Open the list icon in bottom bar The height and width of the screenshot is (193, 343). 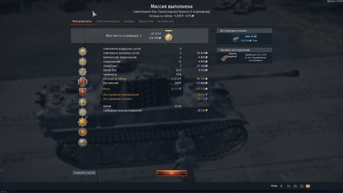coord(289,186)
